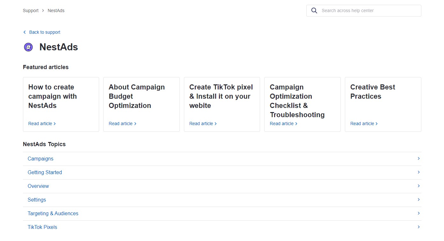Expand Getting Started row using its chevron
Image resolution: width=444 pixels, height=241 pixels.
point(419,172)
